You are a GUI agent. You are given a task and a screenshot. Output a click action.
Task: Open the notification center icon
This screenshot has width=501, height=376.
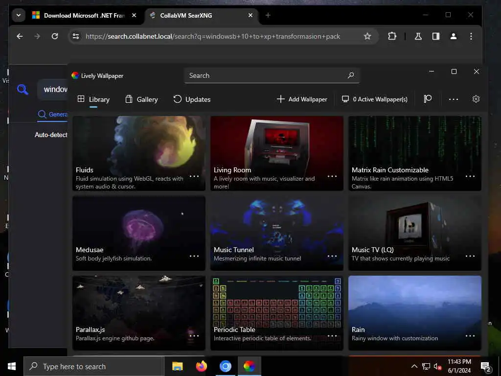pyautogui.click(x=485, y=366)
